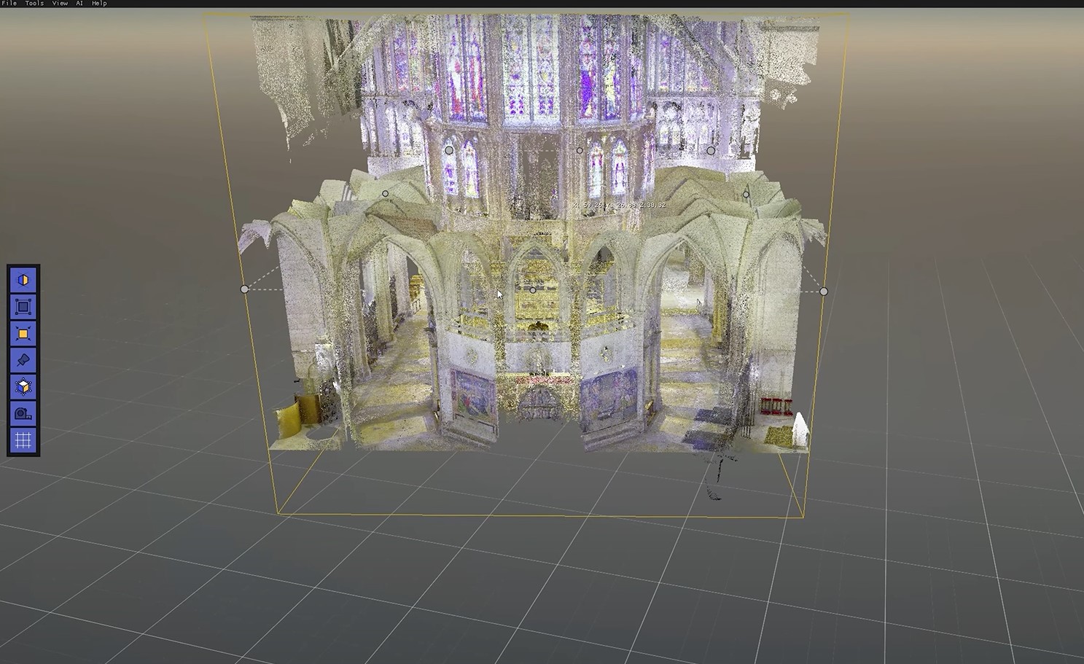This screenshot has width=1084, height=664.
Task: Open the View menu
Action: [60, 4]
